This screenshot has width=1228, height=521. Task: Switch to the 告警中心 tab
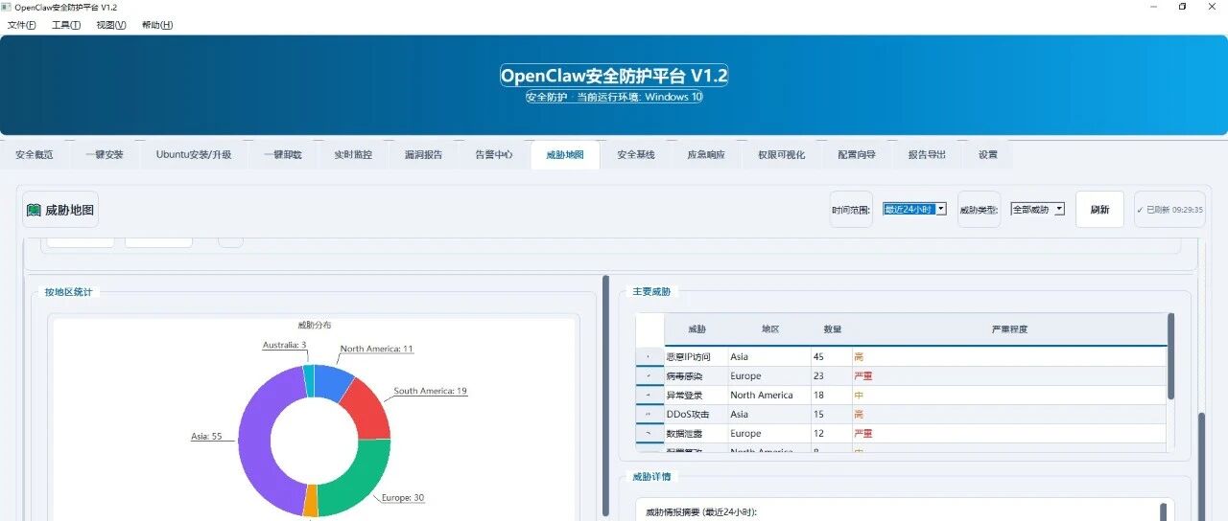click(494, 154)
